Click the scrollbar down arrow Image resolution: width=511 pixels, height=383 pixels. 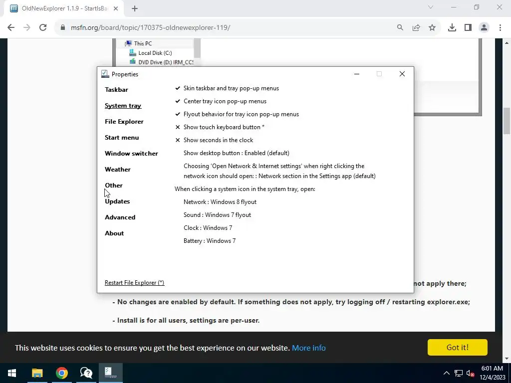[507, 359]
